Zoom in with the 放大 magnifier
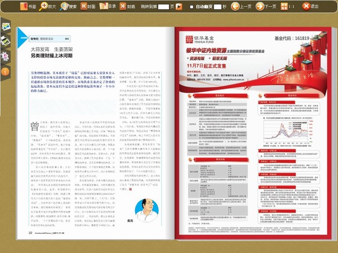The image size is (338, 253). point(47,6)
